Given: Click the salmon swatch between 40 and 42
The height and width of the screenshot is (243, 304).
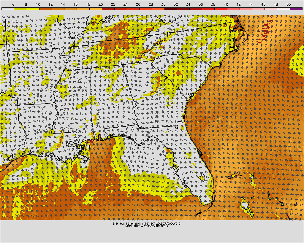Looking at the screenshot, I should click(233, 9).
